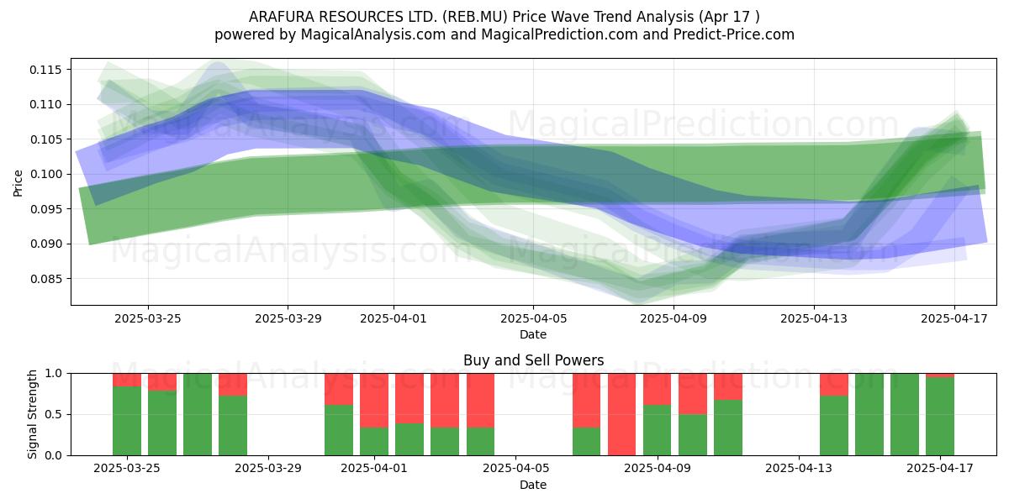Viewport: 1009px width, 504px height.
Task: Click the 'Date' label of the Buy/Sell chart
Action: click(x=533, y=485)
